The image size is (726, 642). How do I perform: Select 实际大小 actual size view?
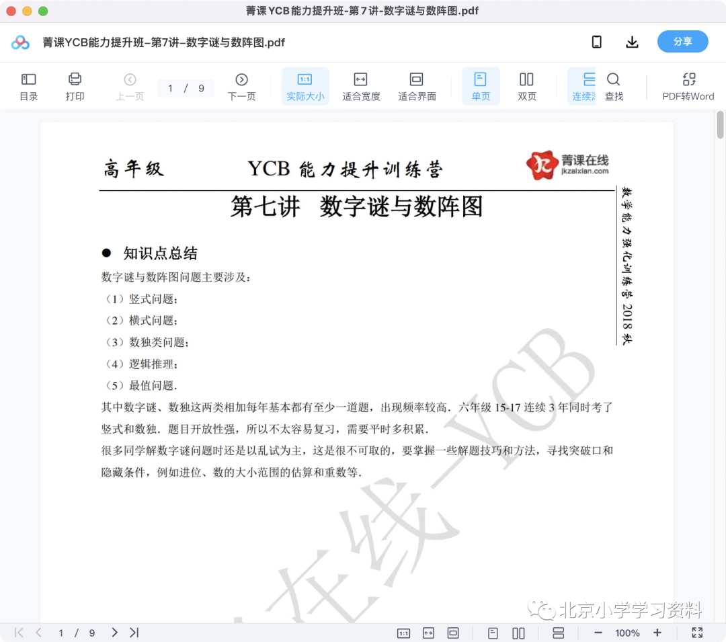point(305,87)
